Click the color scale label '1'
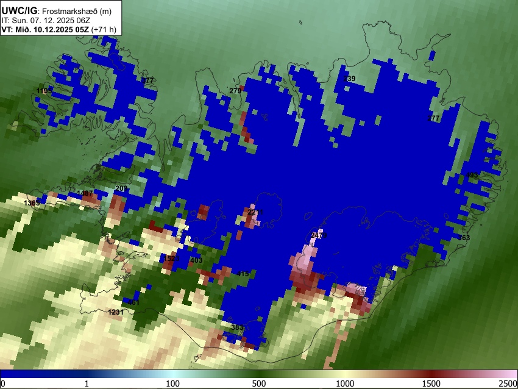This screenshot has height=389, width=518. (x=87, y=384)
